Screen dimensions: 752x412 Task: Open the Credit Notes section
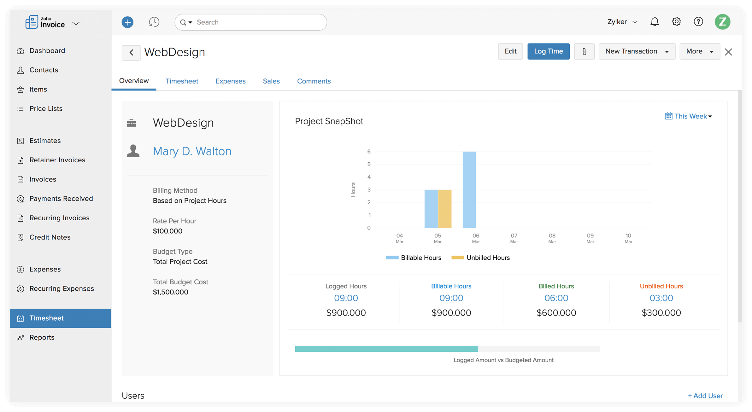(x=50, y=237)
